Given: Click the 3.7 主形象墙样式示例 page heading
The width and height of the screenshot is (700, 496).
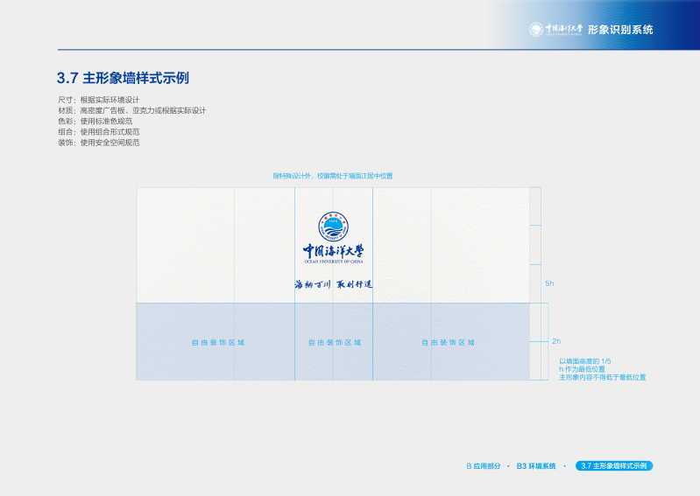Looking at the screenshot, I should [x=123, y=78].
